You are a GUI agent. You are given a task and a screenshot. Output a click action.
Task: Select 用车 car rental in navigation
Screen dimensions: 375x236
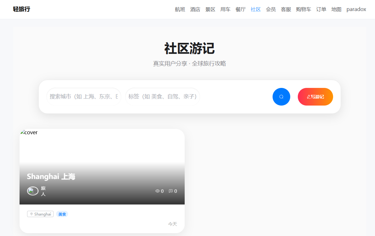(x=225, y=9)
